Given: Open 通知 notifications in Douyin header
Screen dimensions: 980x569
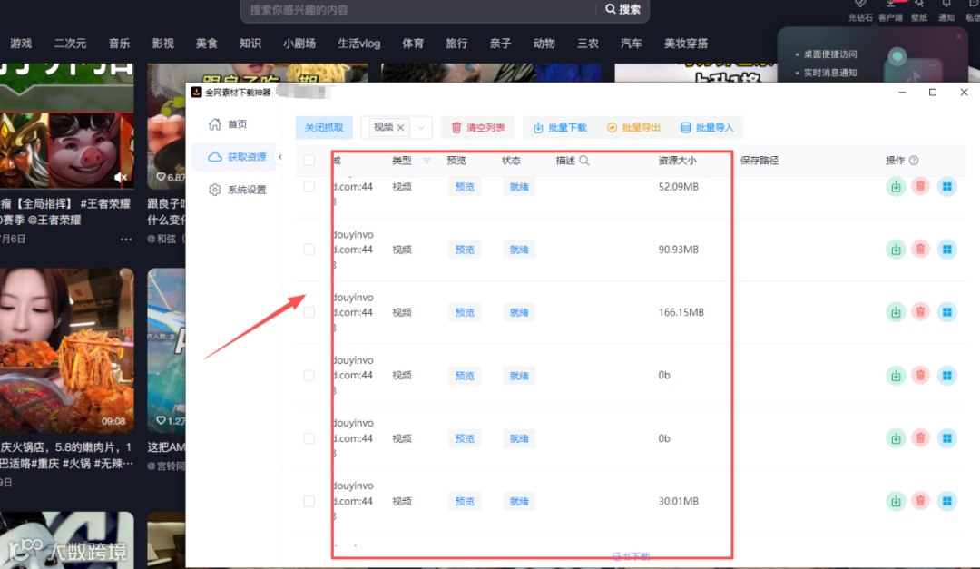Looking at the screenshot, I should pos(946,11).
